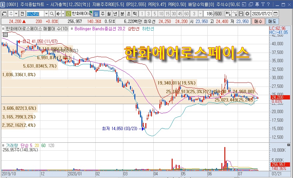293x178 pixels.
Task: Click the custom interval 3 field
Action: 194,14
